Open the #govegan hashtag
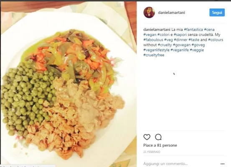 182,45
